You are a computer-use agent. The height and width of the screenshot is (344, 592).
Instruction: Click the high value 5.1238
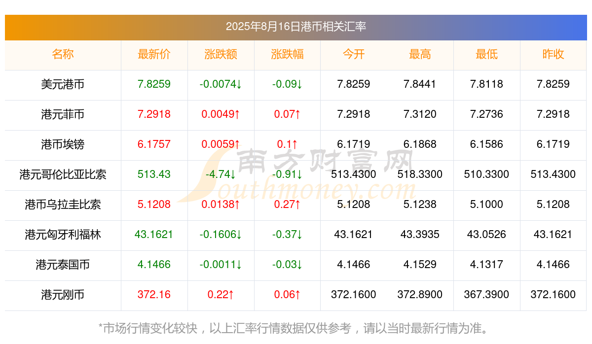(x=420, y=205)
